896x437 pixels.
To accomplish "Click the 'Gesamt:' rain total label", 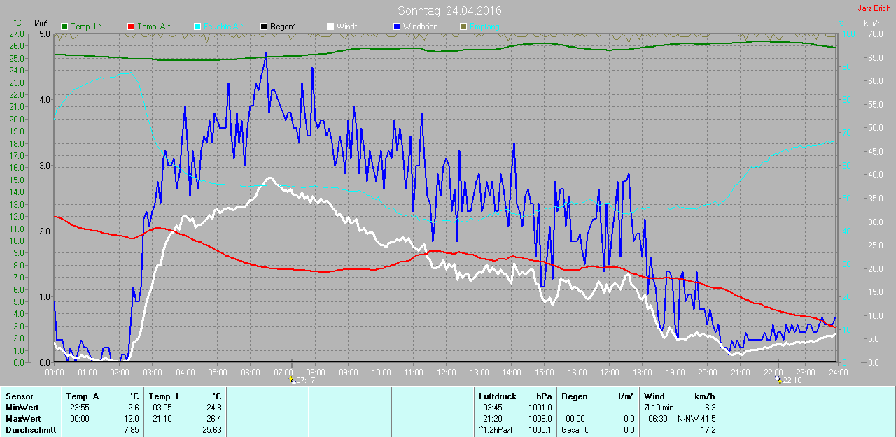I will coord(575,430).
